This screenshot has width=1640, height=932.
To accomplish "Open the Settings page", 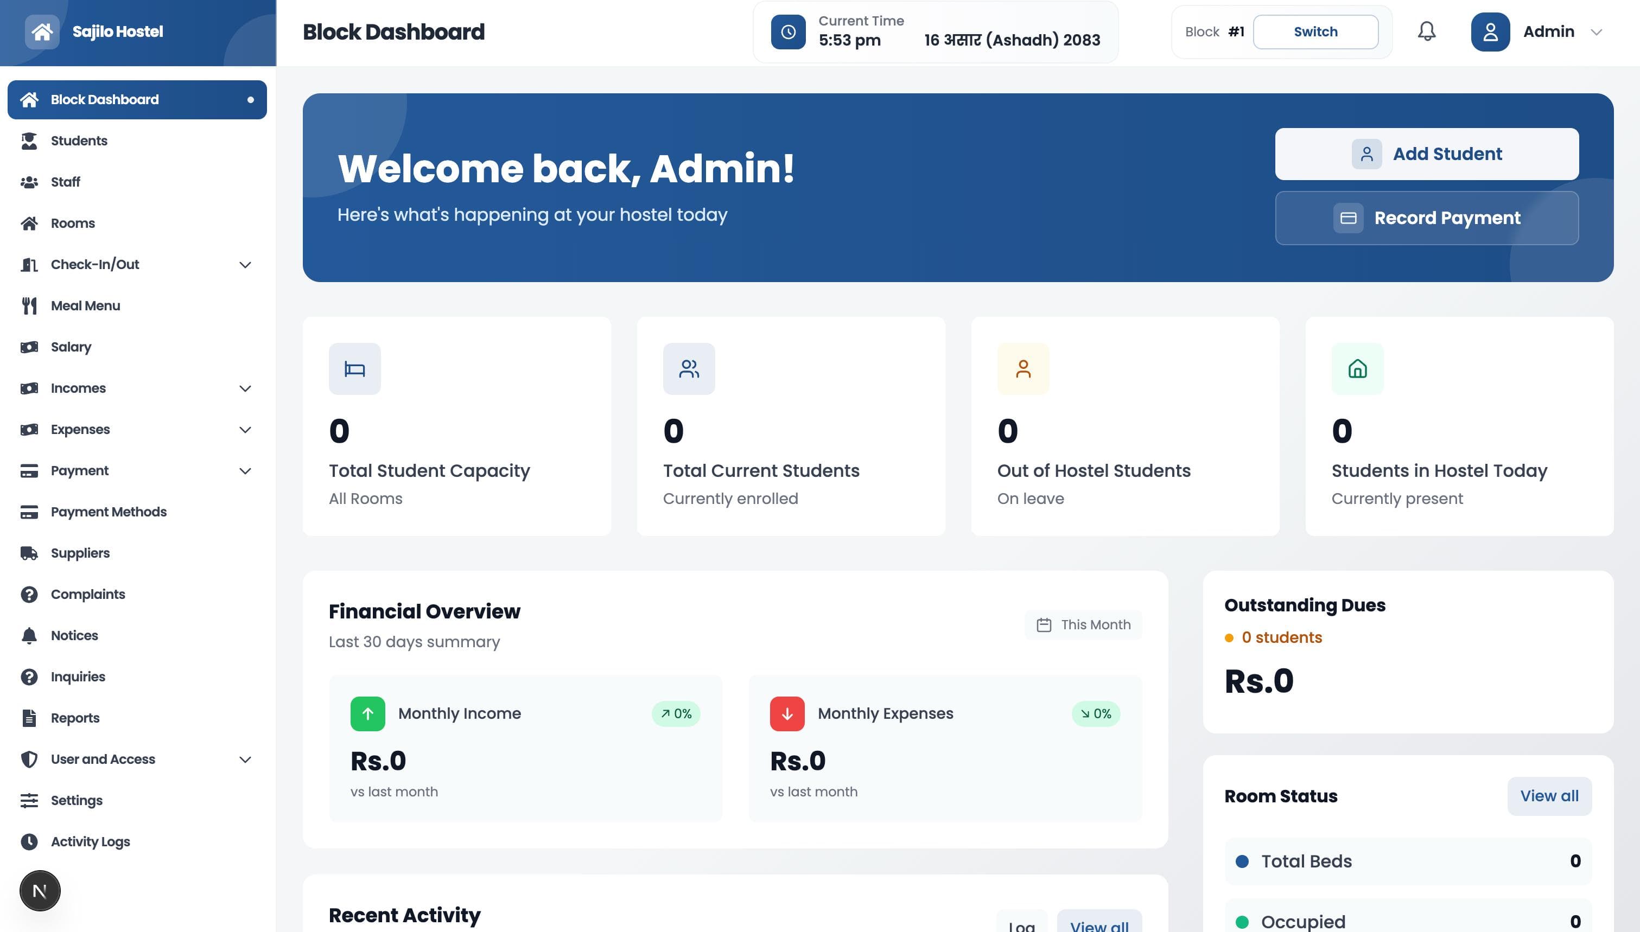I will tap(137, 801).
